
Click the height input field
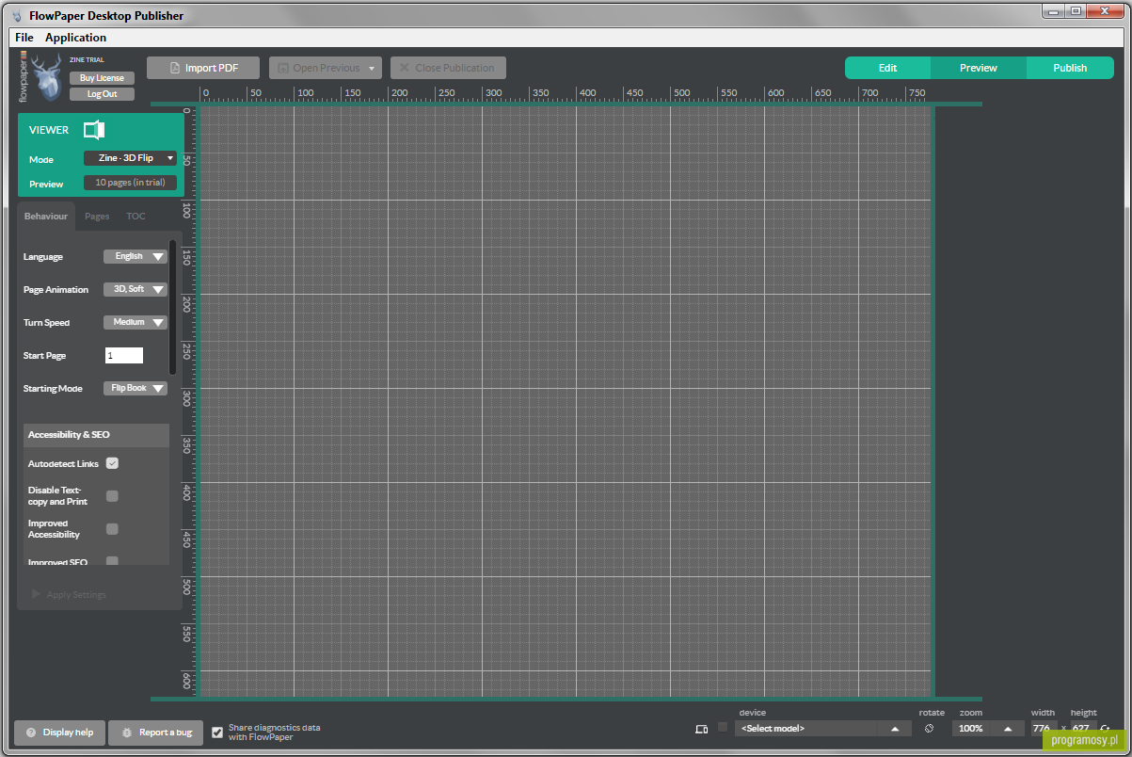coord(1083,729)
